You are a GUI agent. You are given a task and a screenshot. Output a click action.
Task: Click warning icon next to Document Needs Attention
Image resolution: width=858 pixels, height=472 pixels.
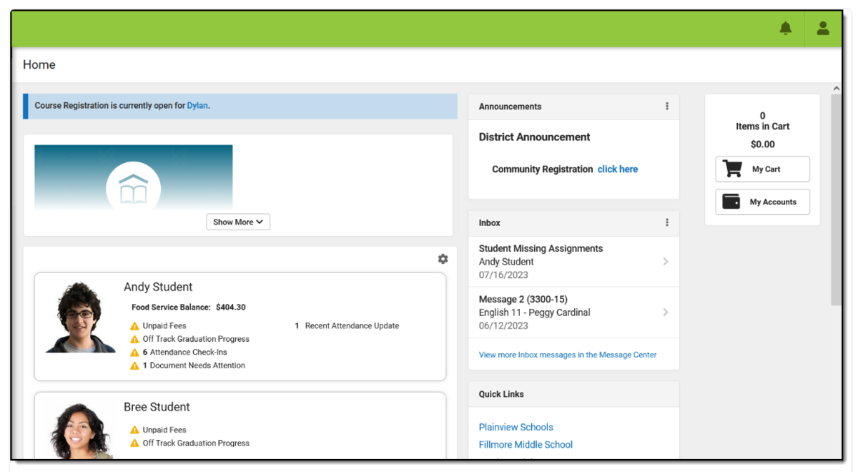[x=134, y=365]
